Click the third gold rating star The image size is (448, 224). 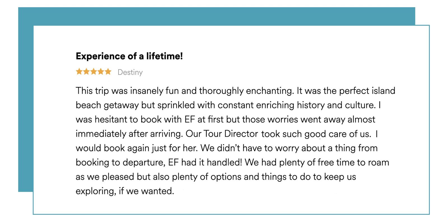[94, 72]
